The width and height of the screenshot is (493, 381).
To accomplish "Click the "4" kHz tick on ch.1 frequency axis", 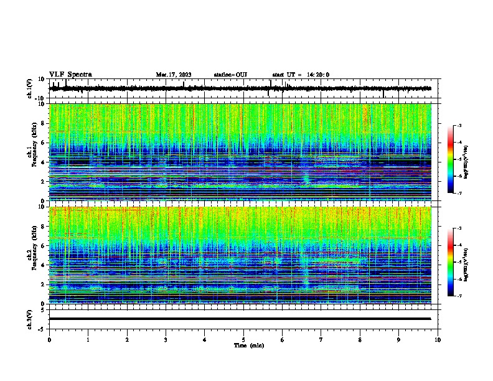I will [x=44, y=162].
